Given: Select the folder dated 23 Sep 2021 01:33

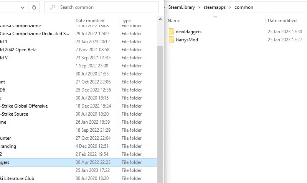Looking at the screenshot, I should click(78, 57).
